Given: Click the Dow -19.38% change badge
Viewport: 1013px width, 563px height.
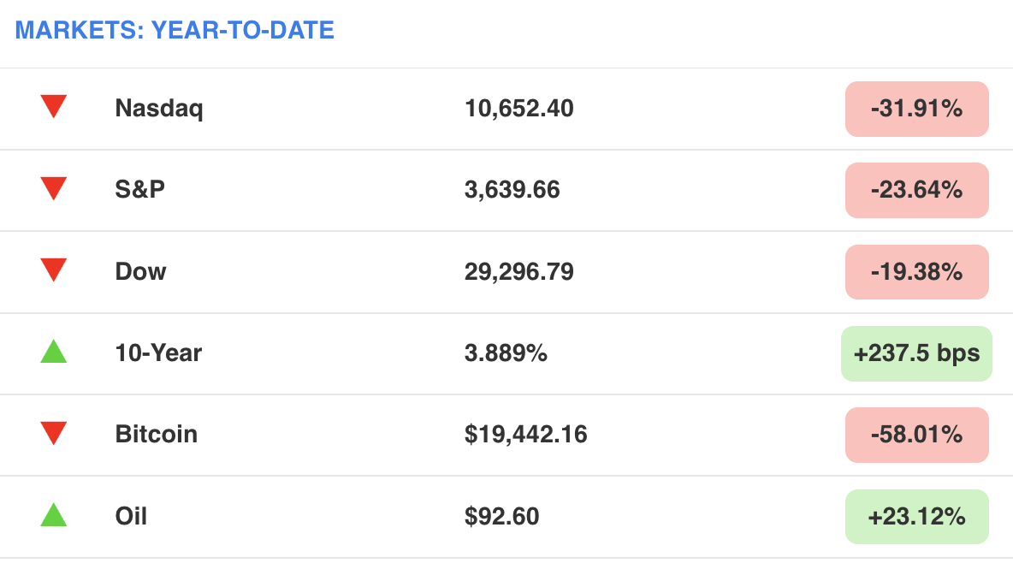Looking at the screenshot, I should point(916,271).
